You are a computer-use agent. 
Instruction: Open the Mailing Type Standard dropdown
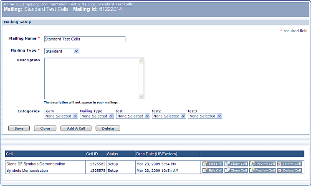point(62,51)
